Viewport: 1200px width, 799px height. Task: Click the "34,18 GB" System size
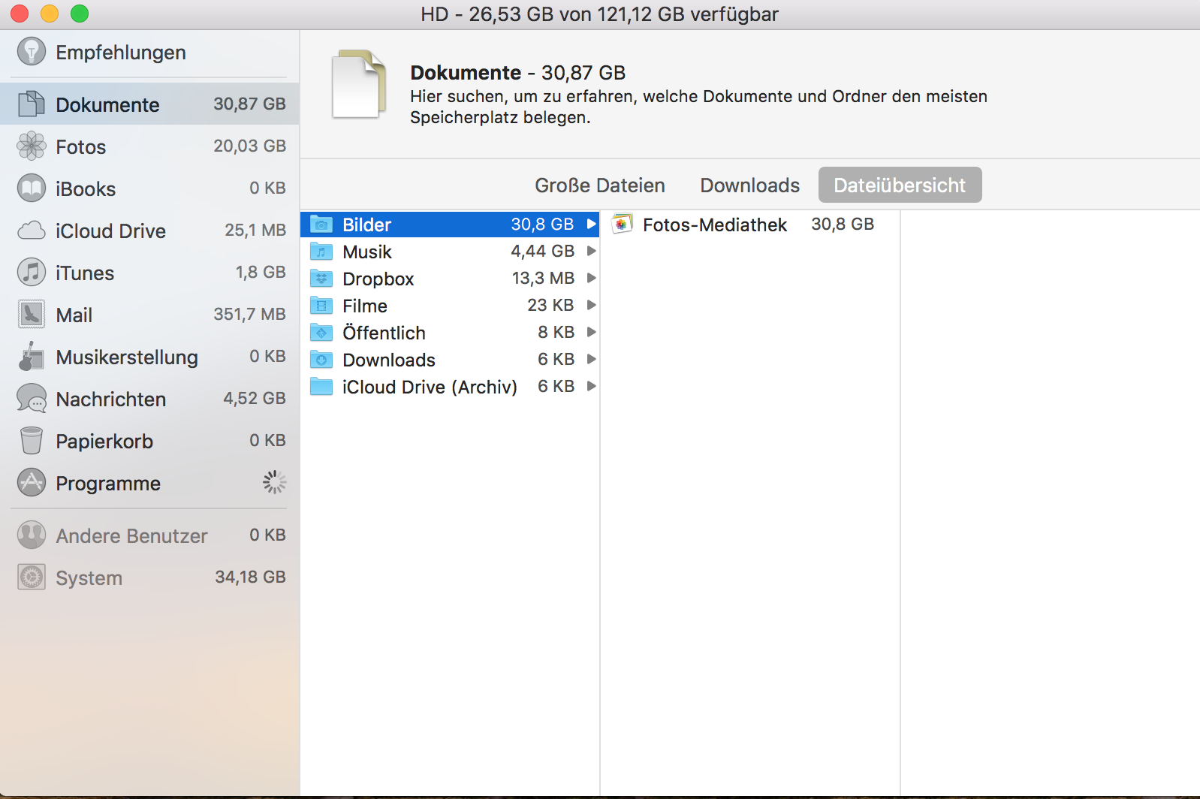(x=250, y=577)
